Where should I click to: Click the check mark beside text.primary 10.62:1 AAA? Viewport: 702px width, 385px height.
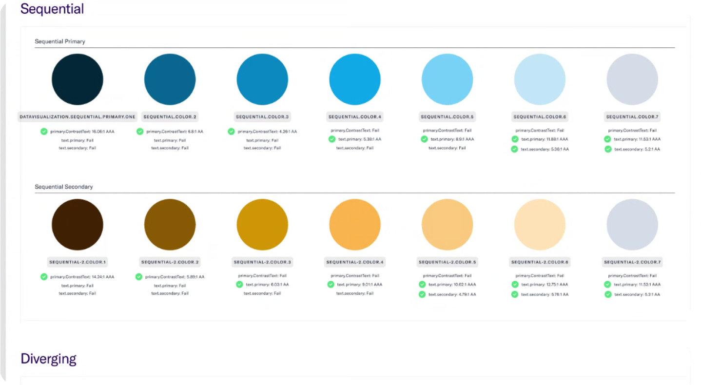pos(422,284)
